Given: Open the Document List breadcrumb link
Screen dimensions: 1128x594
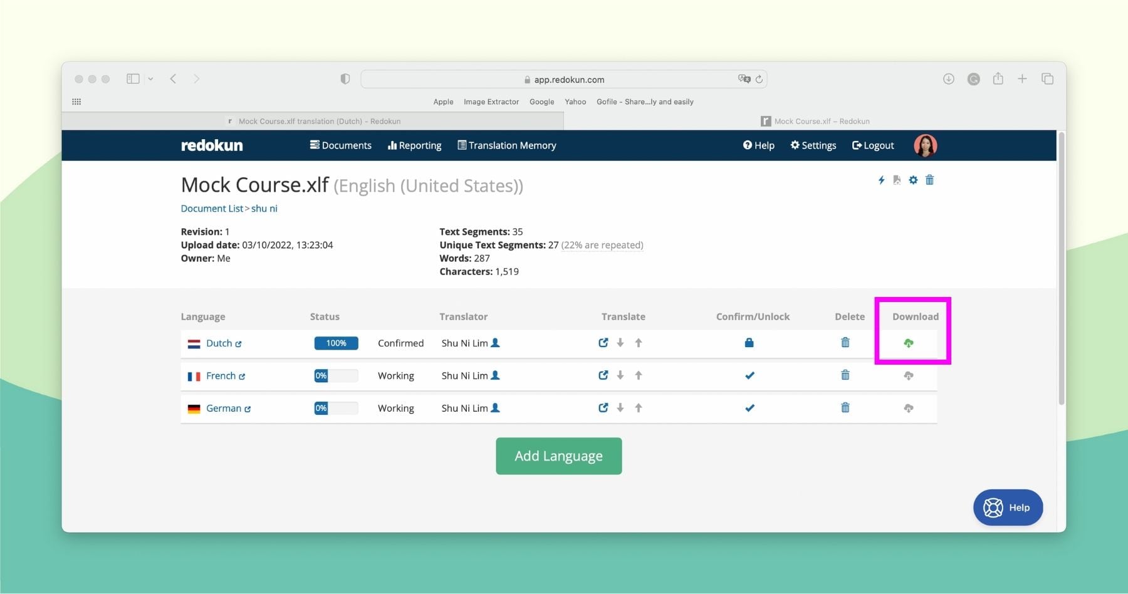Looking at the screenshot, I should [x=212, y=208].
